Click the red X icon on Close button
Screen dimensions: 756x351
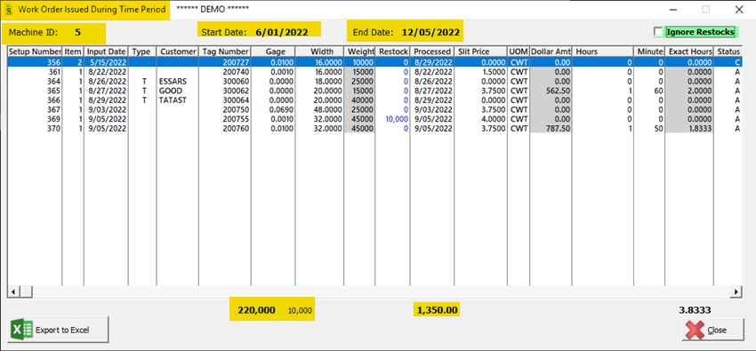[x=695, y=331]
